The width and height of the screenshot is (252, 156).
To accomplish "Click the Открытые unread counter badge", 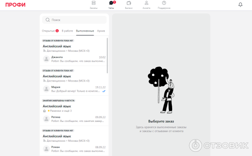I will point(57,31).
